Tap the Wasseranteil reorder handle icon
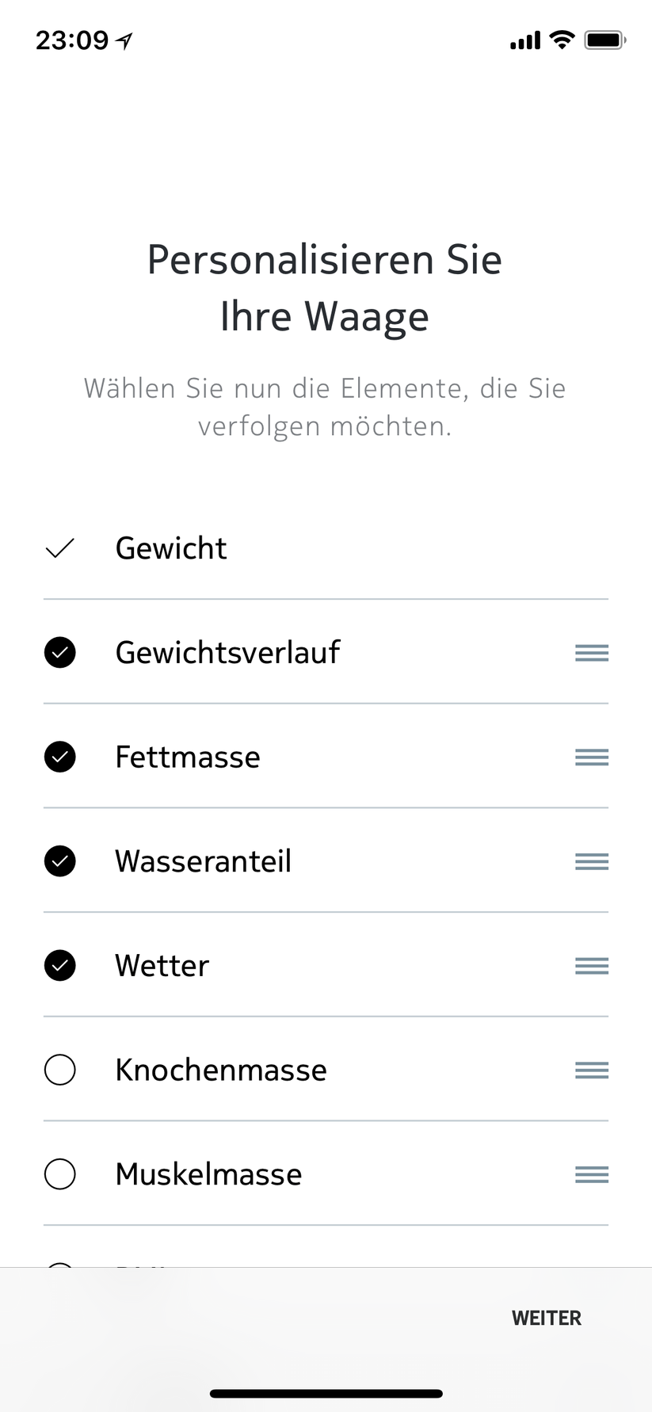 [592, 861]
